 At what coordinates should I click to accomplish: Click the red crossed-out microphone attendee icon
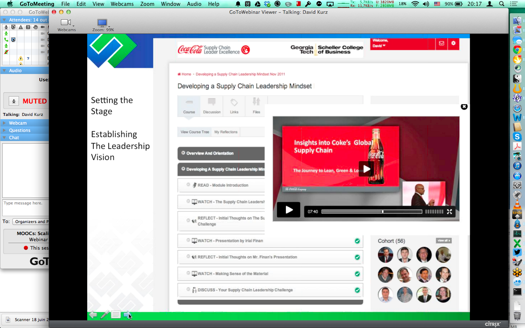(6, 52)
